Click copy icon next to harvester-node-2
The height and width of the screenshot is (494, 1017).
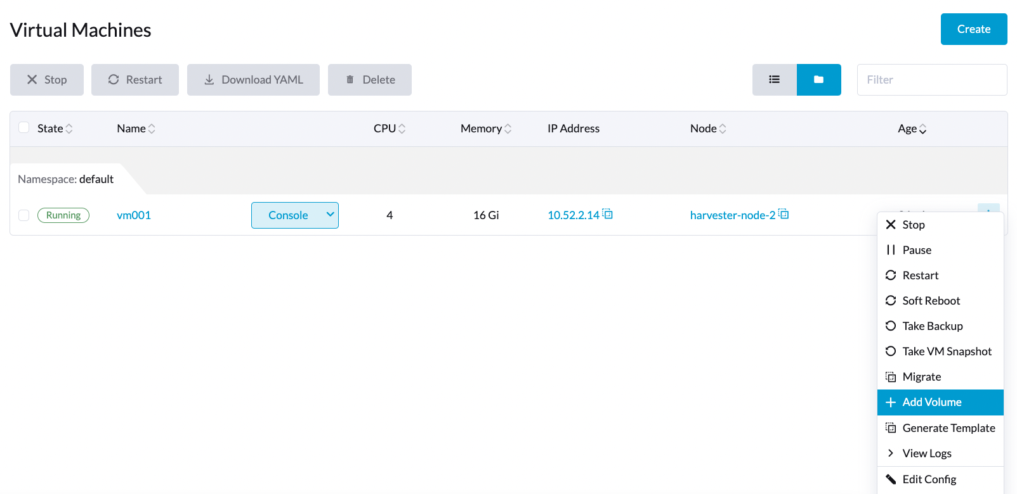pyautogui.click(x=784, y=214)
